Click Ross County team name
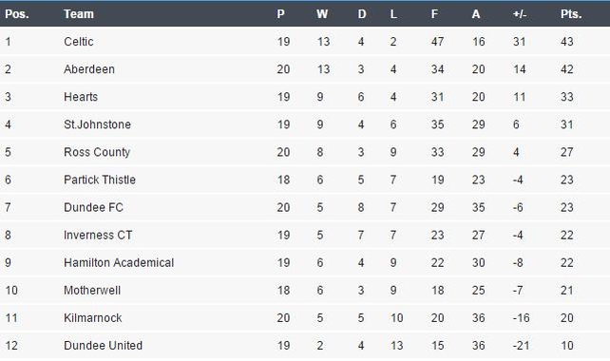 [x=97, y=152]
